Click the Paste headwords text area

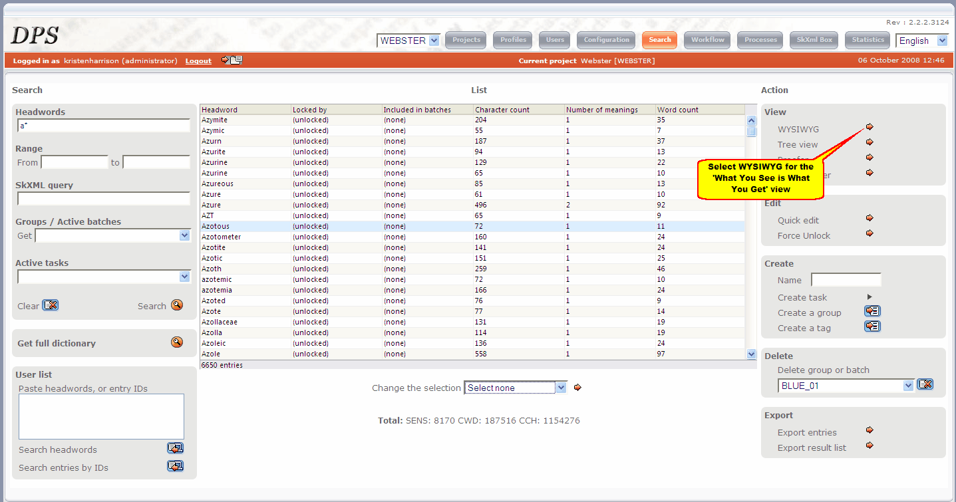tap(101, 416)
